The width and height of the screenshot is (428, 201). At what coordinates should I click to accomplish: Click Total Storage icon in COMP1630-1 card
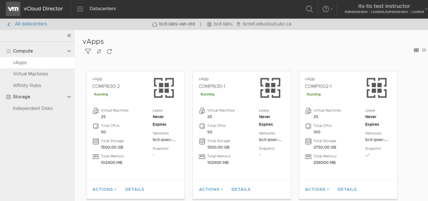coord(202,141)
